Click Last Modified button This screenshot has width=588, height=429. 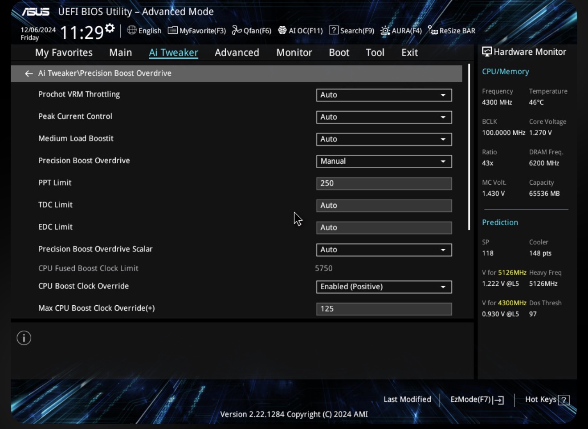407,400
